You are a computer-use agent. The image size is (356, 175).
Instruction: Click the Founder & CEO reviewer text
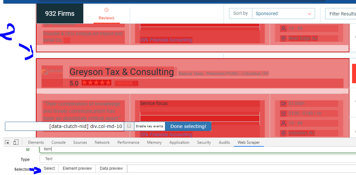[x=83, y=37]
